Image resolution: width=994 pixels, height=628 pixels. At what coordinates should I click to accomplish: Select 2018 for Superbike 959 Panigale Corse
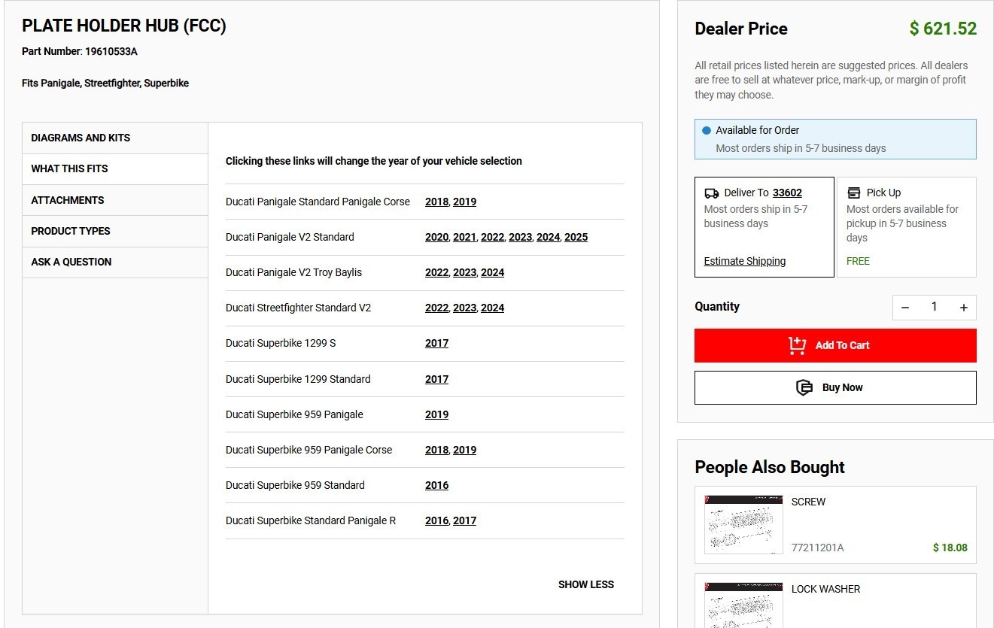436,450
